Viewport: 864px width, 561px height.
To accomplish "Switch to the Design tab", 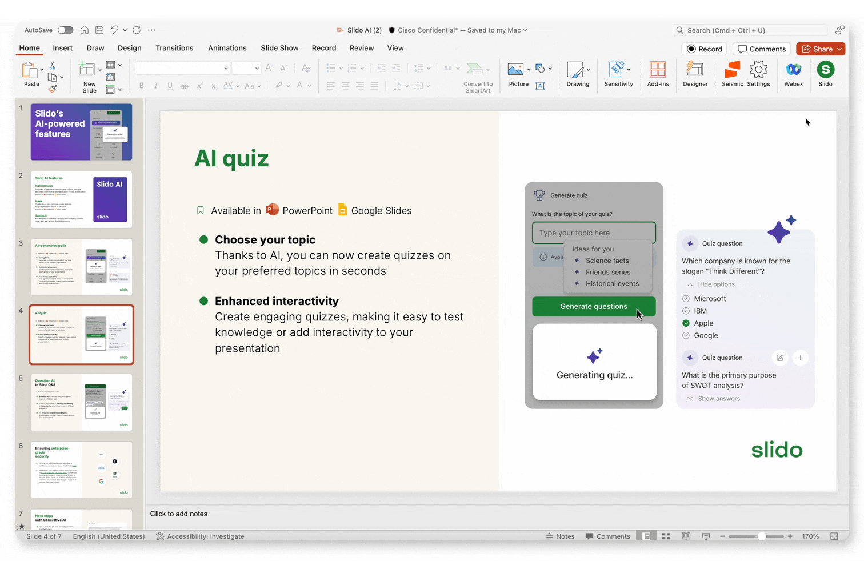I will (130, 48).
